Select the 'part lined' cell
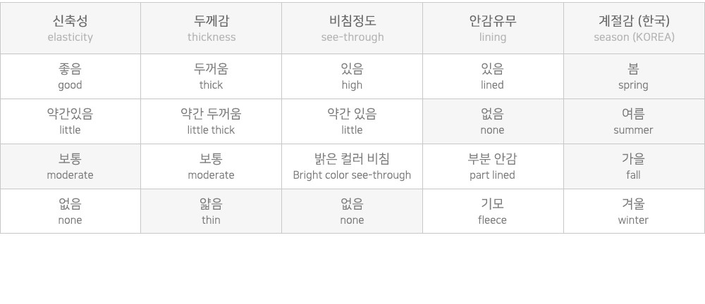 (493, 166)
